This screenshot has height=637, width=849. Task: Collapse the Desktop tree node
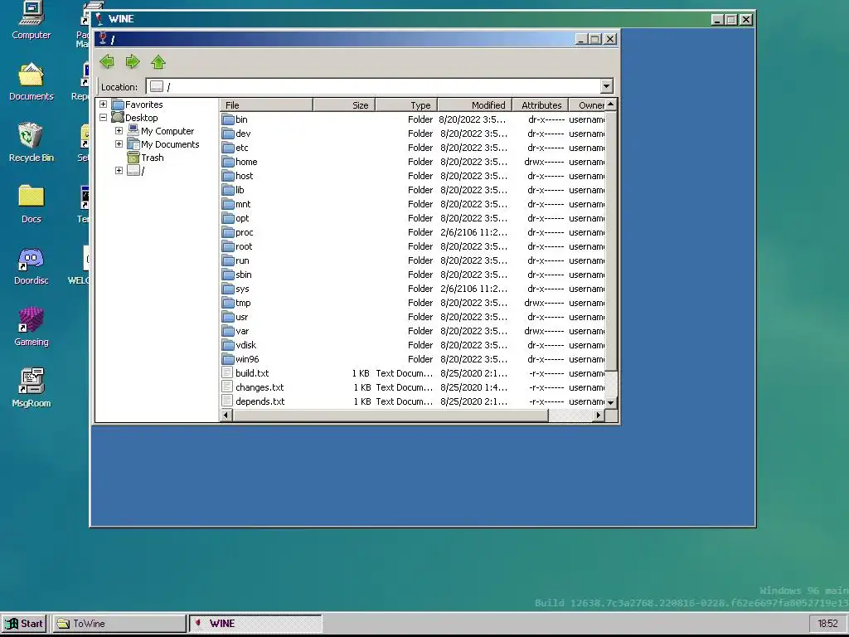104,117
